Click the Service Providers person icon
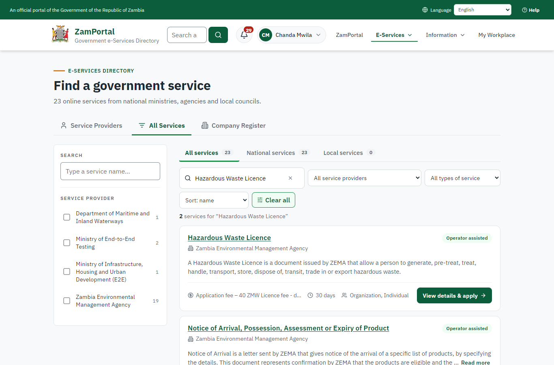 pos(64,126)
